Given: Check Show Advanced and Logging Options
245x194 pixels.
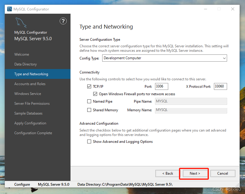Looking at the screenshot, I should point(89,142).
